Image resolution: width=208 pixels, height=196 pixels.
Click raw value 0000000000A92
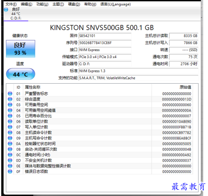click(x=177, y=155)
